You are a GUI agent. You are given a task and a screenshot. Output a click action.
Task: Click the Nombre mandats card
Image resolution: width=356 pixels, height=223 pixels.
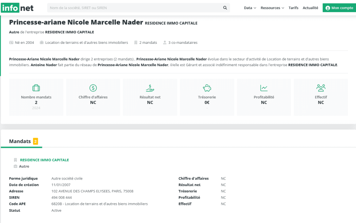pyautogui.click(x=36, y=97)
